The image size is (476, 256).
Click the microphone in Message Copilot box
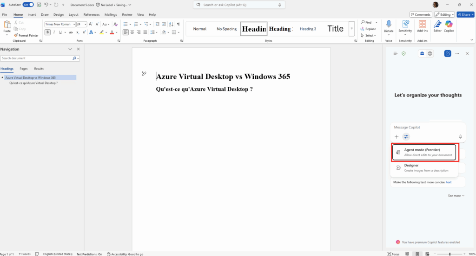460,137
